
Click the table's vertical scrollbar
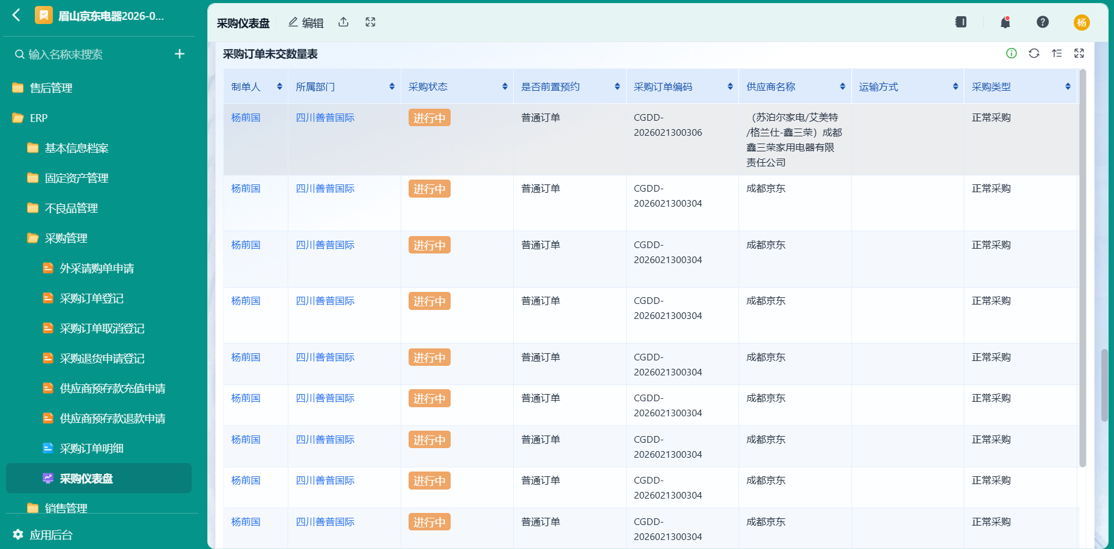(1083, 268)
